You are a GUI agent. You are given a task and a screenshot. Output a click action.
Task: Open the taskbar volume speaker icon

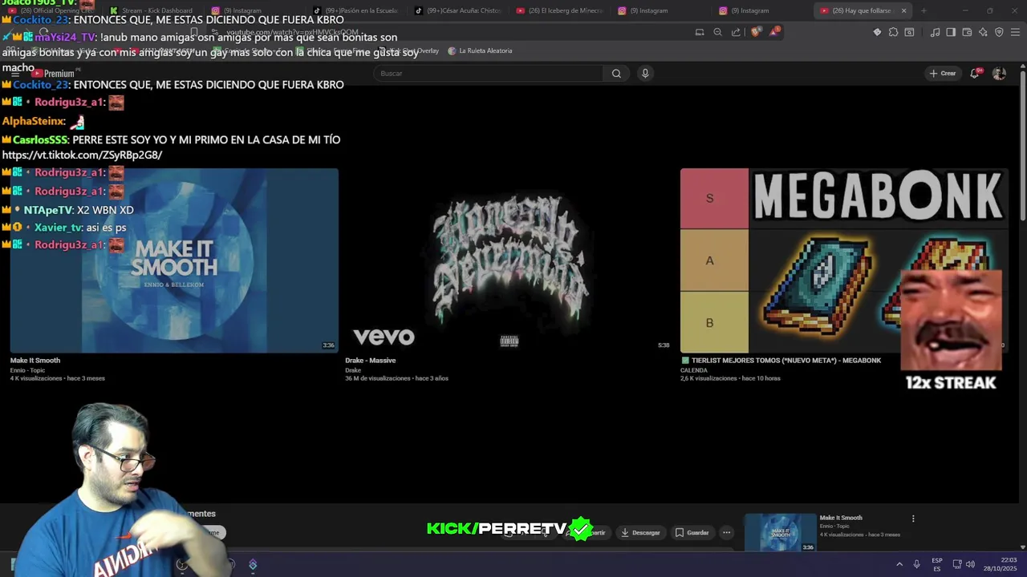click(970, 564)
